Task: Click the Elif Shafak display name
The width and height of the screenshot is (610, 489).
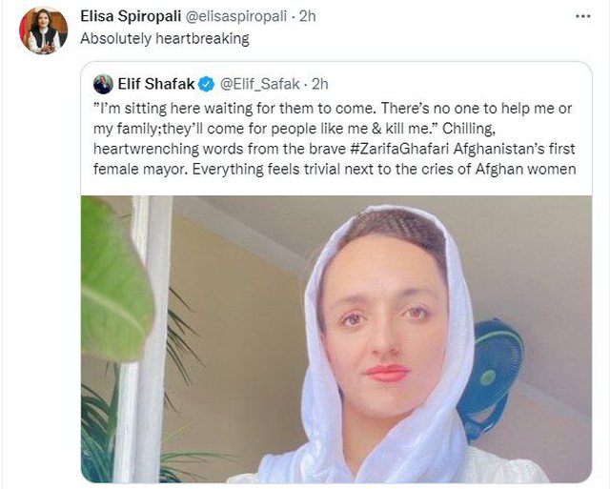Action: (156, 84)
